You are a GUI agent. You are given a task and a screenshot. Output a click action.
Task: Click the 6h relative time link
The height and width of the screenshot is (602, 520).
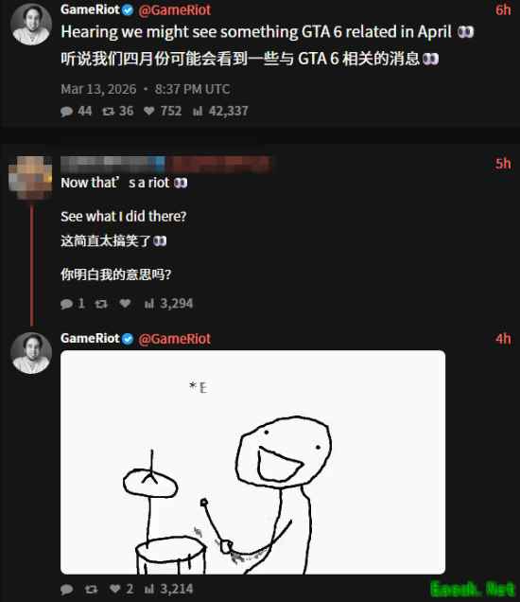(x=503, y=10)
